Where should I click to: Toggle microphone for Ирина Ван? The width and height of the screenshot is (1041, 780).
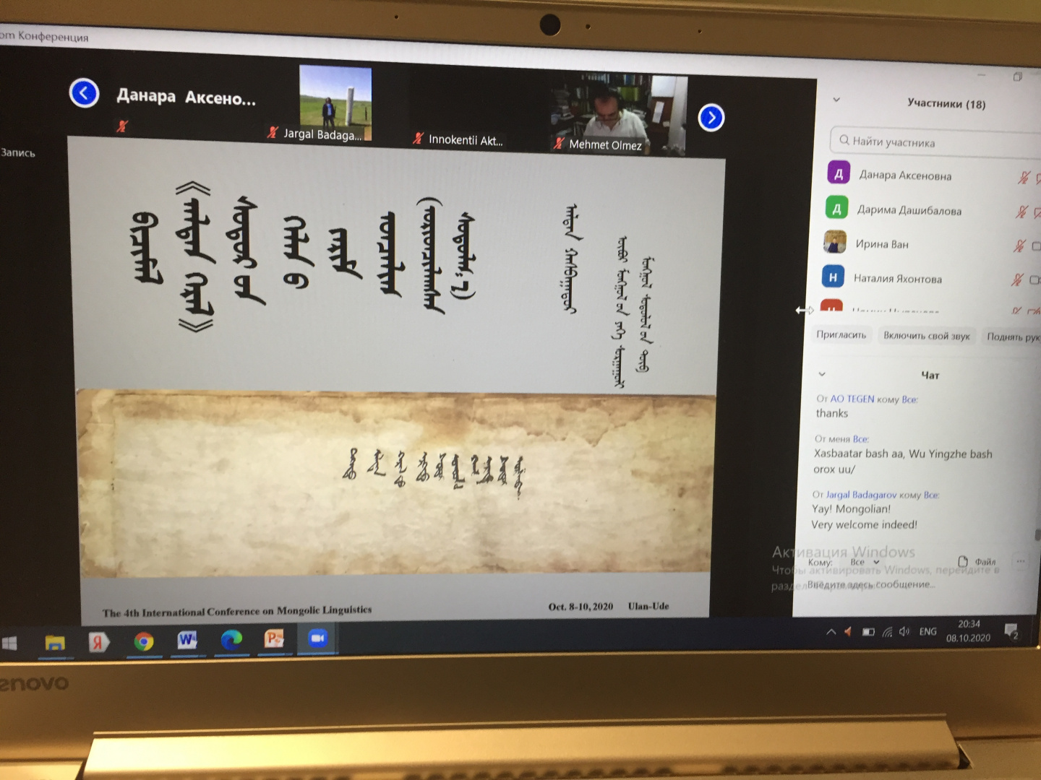(1019, 246)
